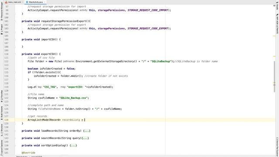Click the "SQLiteBackup" string literal

point(161,61)
